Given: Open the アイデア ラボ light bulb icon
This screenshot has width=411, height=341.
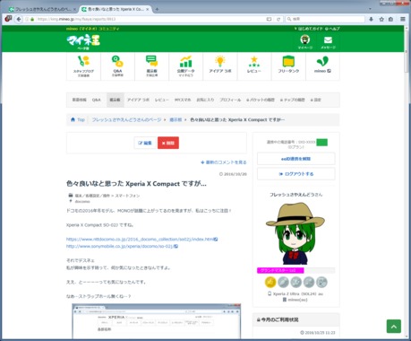Looking at the screenshot, I should coord(220,66).
